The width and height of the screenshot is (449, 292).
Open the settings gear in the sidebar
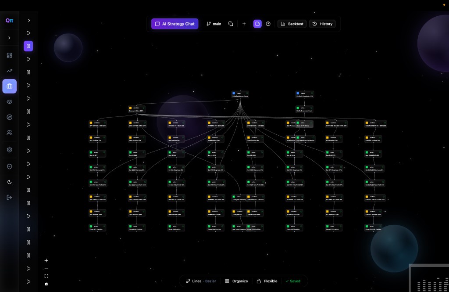pyautogui.click(x=9, y=149)
